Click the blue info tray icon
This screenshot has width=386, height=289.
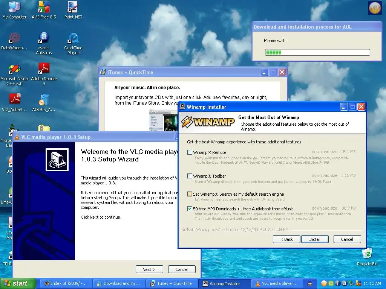pyautogui.click(x=337, y=283)
